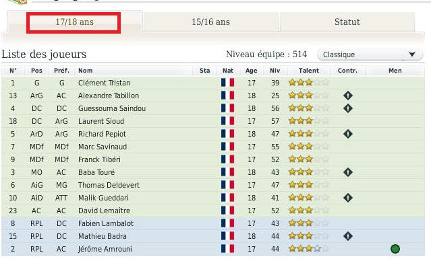The image size is (431, 261).
Task: Open player Alexandre Tabillon
Action: (x=109, y=96)
